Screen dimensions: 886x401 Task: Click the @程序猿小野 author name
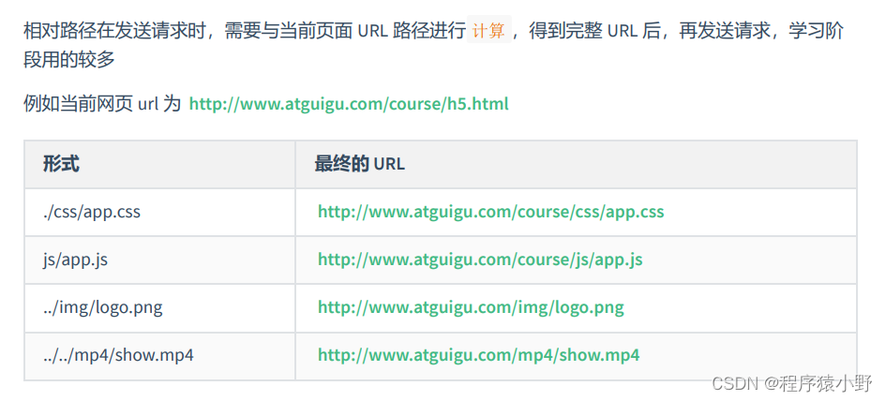coord(818,383)
